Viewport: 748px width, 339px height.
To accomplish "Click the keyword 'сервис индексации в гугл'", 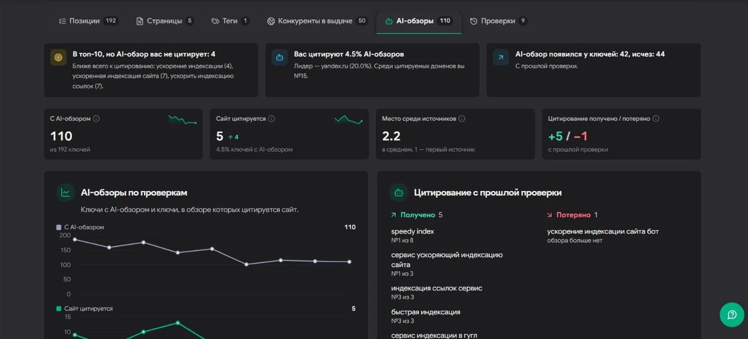I will point(434,335).
